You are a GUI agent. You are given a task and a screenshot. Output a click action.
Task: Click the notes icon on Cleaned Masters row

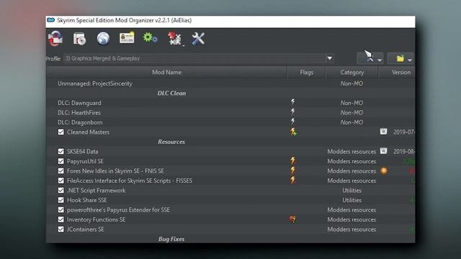pyautogui.click(x=383, y=131)
